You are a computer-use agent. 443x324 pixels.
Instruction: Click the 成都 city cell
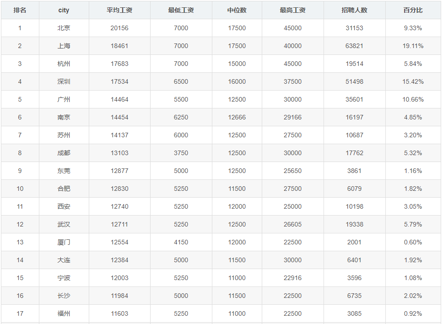pyautogui.click(x=64, y=153)
